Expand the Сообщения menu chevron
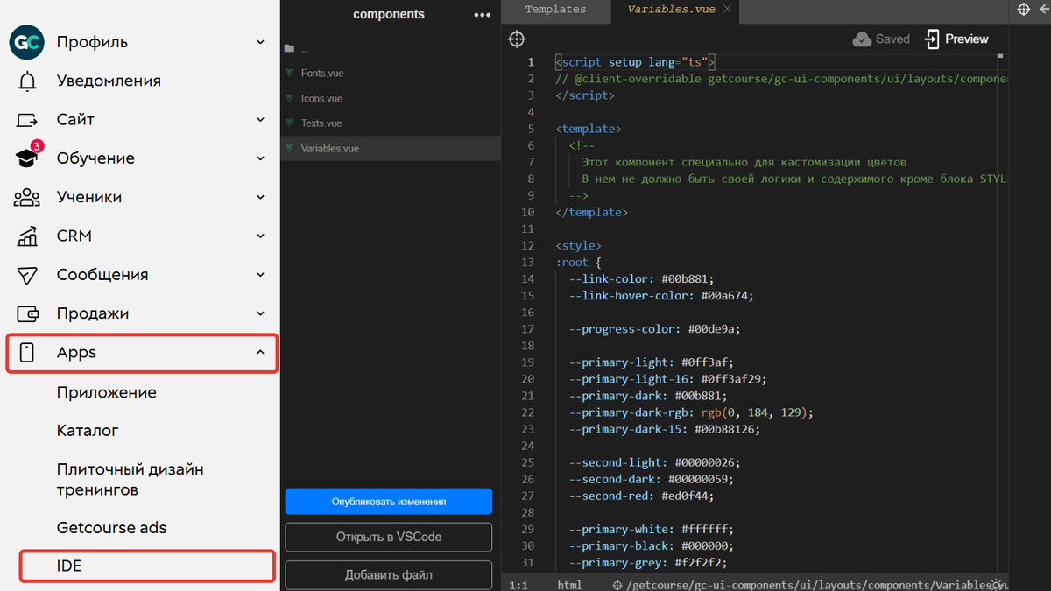Viewport: 1051px width, 591px height. 260,275
